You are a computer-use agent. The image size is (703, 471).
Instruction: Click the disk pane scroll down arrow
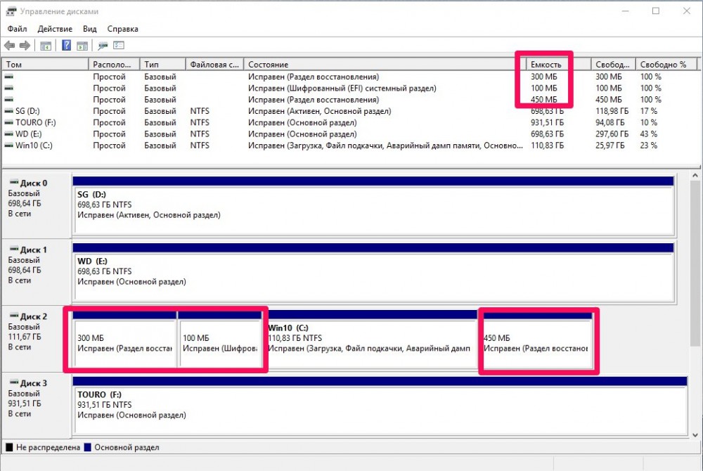pyautogui.click(x=695, y=434)
